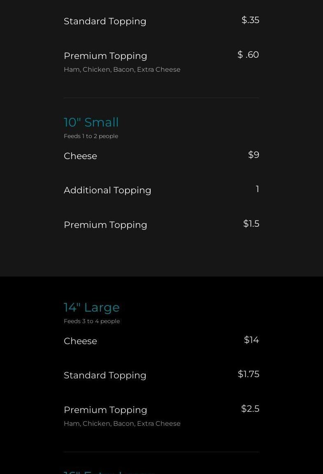323x474 pixels.
Task: Click Standard Topping priced at $.35
Action: point(105,21)
